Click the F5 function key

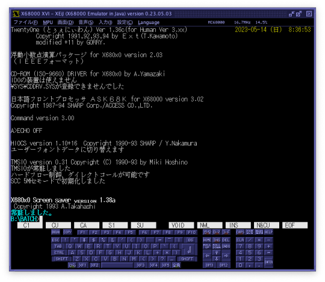tap(130, 232)
